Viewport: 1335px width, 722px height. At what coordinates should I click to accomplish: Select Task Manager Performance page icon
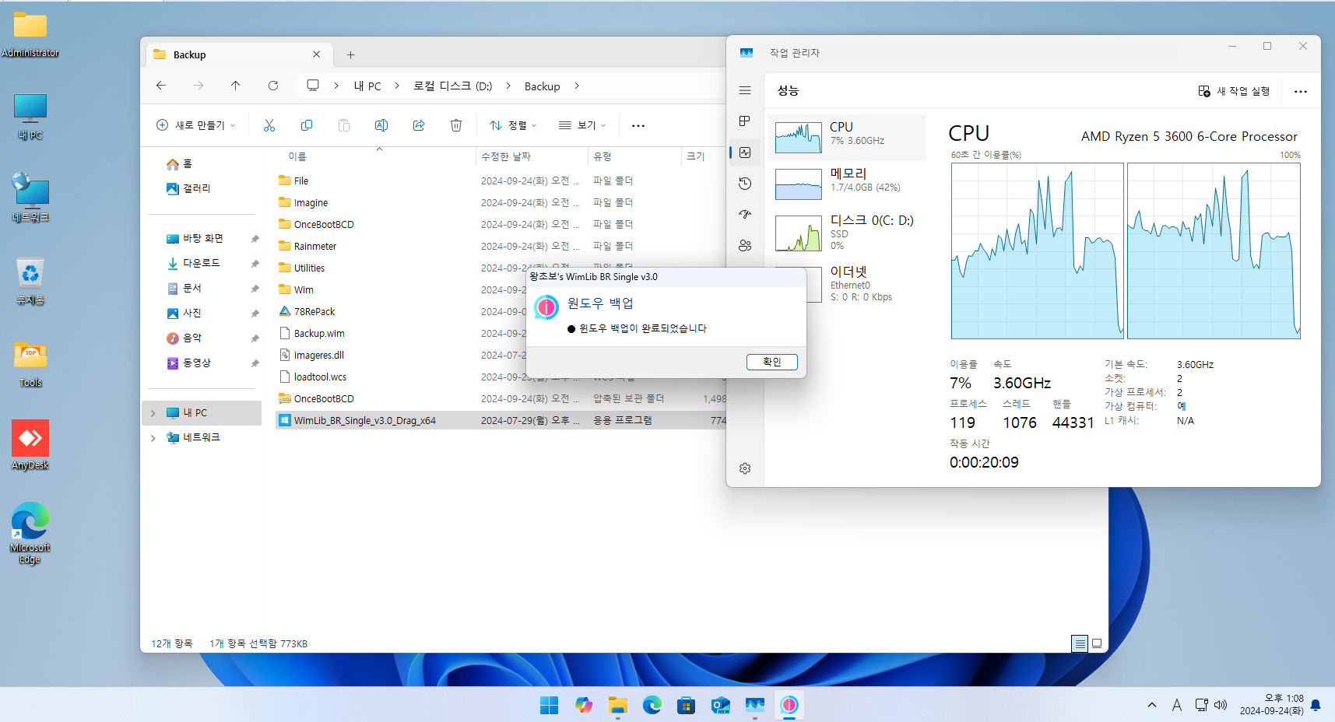click(745, 152)
